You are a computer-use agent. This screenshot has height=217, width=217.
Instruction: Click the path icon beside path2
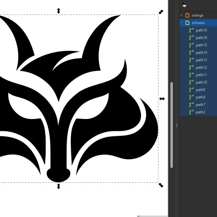point(192,112)
